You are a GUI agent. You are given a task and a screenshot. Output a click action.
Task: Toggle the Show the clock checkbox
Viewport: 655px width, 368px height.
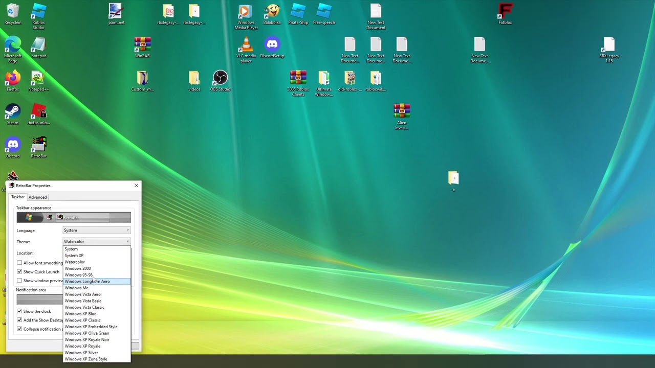[19, 311]
